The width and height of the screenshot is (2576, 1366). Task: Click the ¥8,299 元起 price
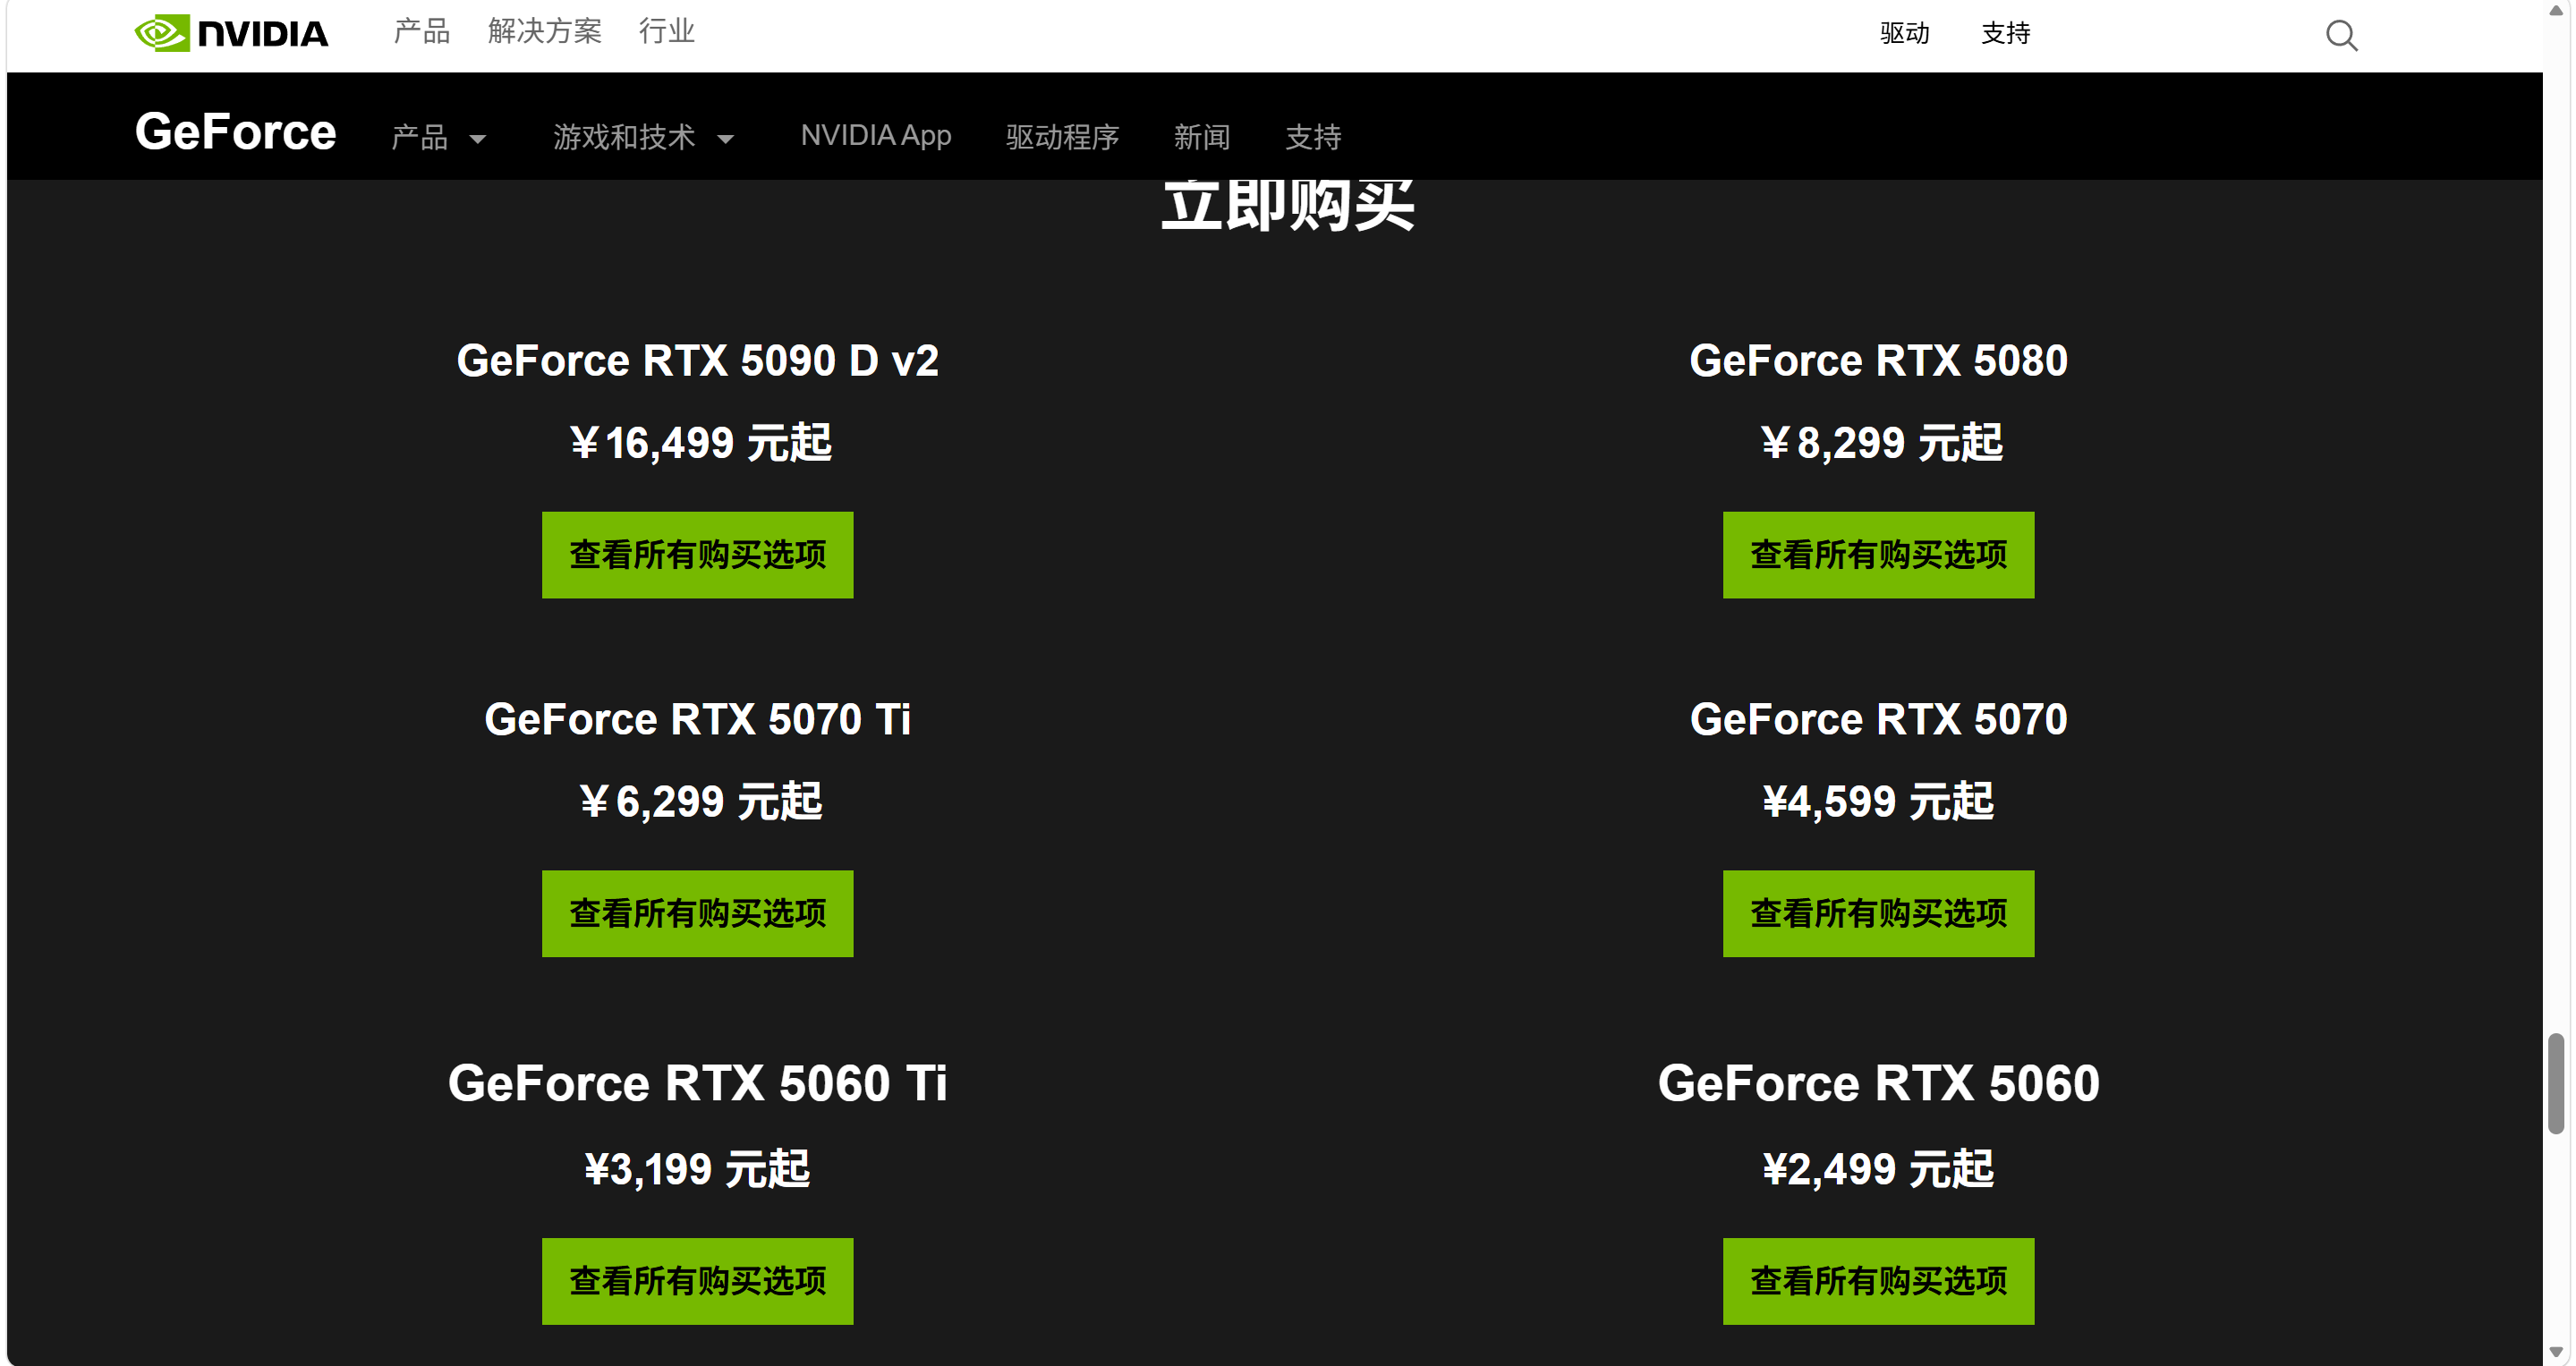coord(1881,443)
